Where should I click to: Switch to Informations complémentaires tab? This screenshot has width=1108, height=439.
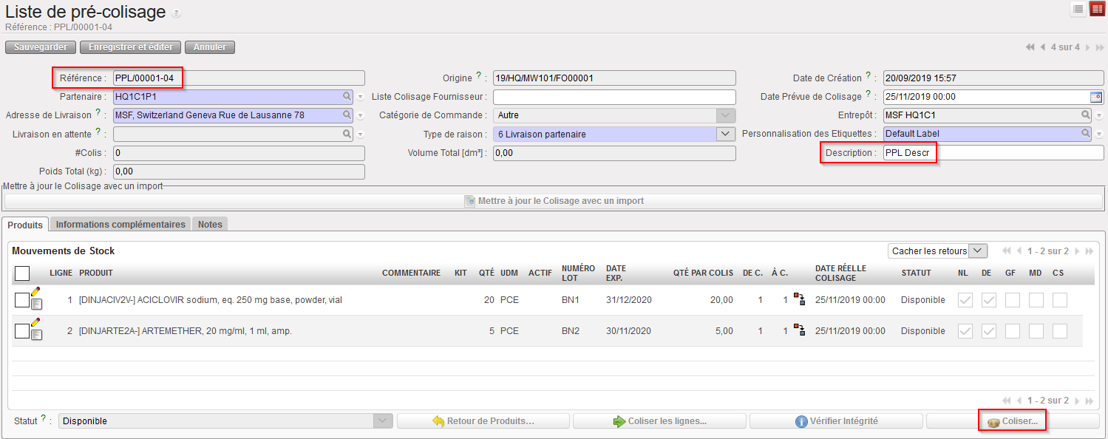point(120,225)
